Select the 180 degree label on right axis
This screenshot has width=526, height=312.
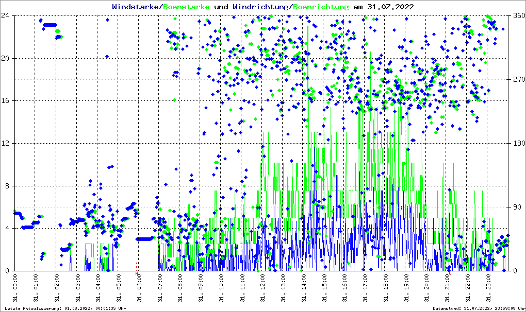[x=519, y=144]
